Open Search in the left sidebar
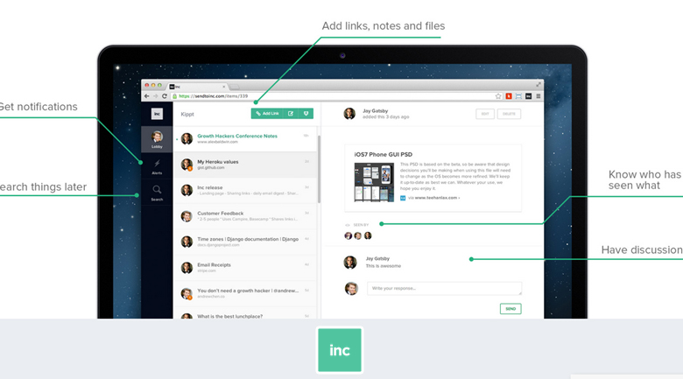This screenshot has height=379, width=683. pyautogui.click(x=157, y=192)
